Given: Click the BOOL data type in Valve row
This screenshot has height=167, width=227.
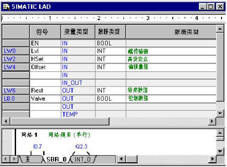Looking at the screenshot, I should pyautogui.click(x=111, y=99).
